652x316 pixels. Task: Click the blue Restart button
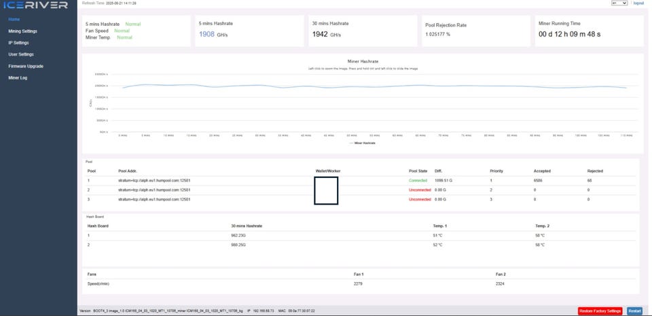click(634, 311)
